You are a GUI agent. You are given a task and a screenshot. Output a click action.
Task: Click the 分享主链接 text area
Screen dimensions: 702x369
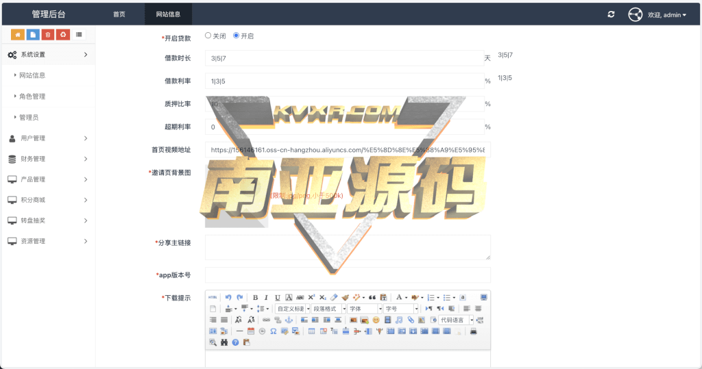click(348, 247)
